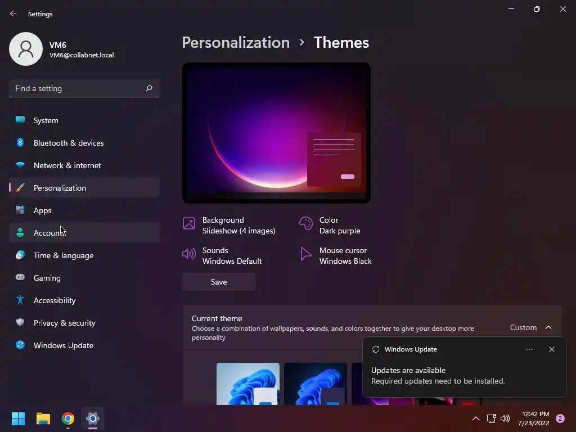Click the Accessibility person icon

(20, 300)
